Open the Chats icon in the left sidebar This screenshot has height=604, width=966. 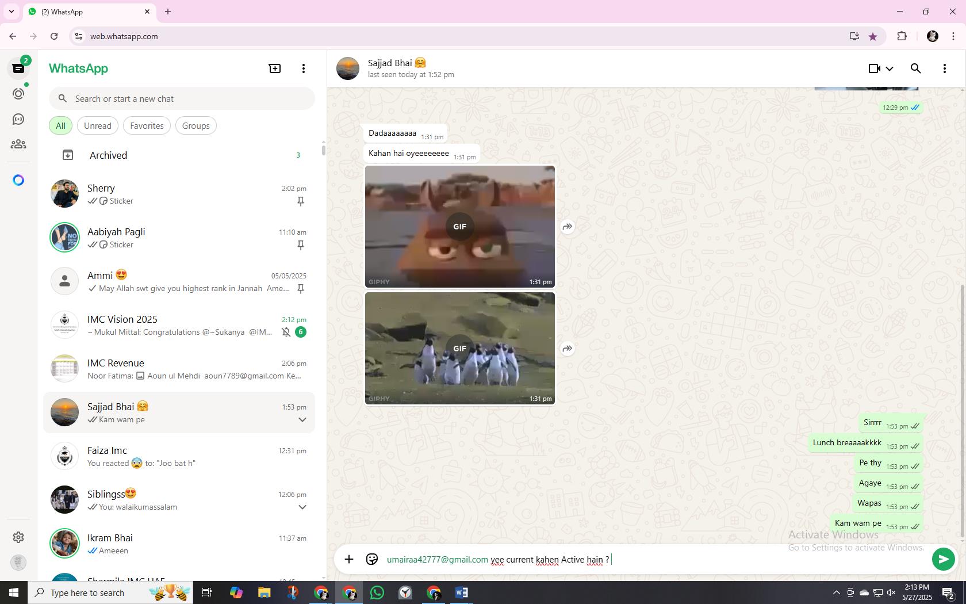point(18,68)
